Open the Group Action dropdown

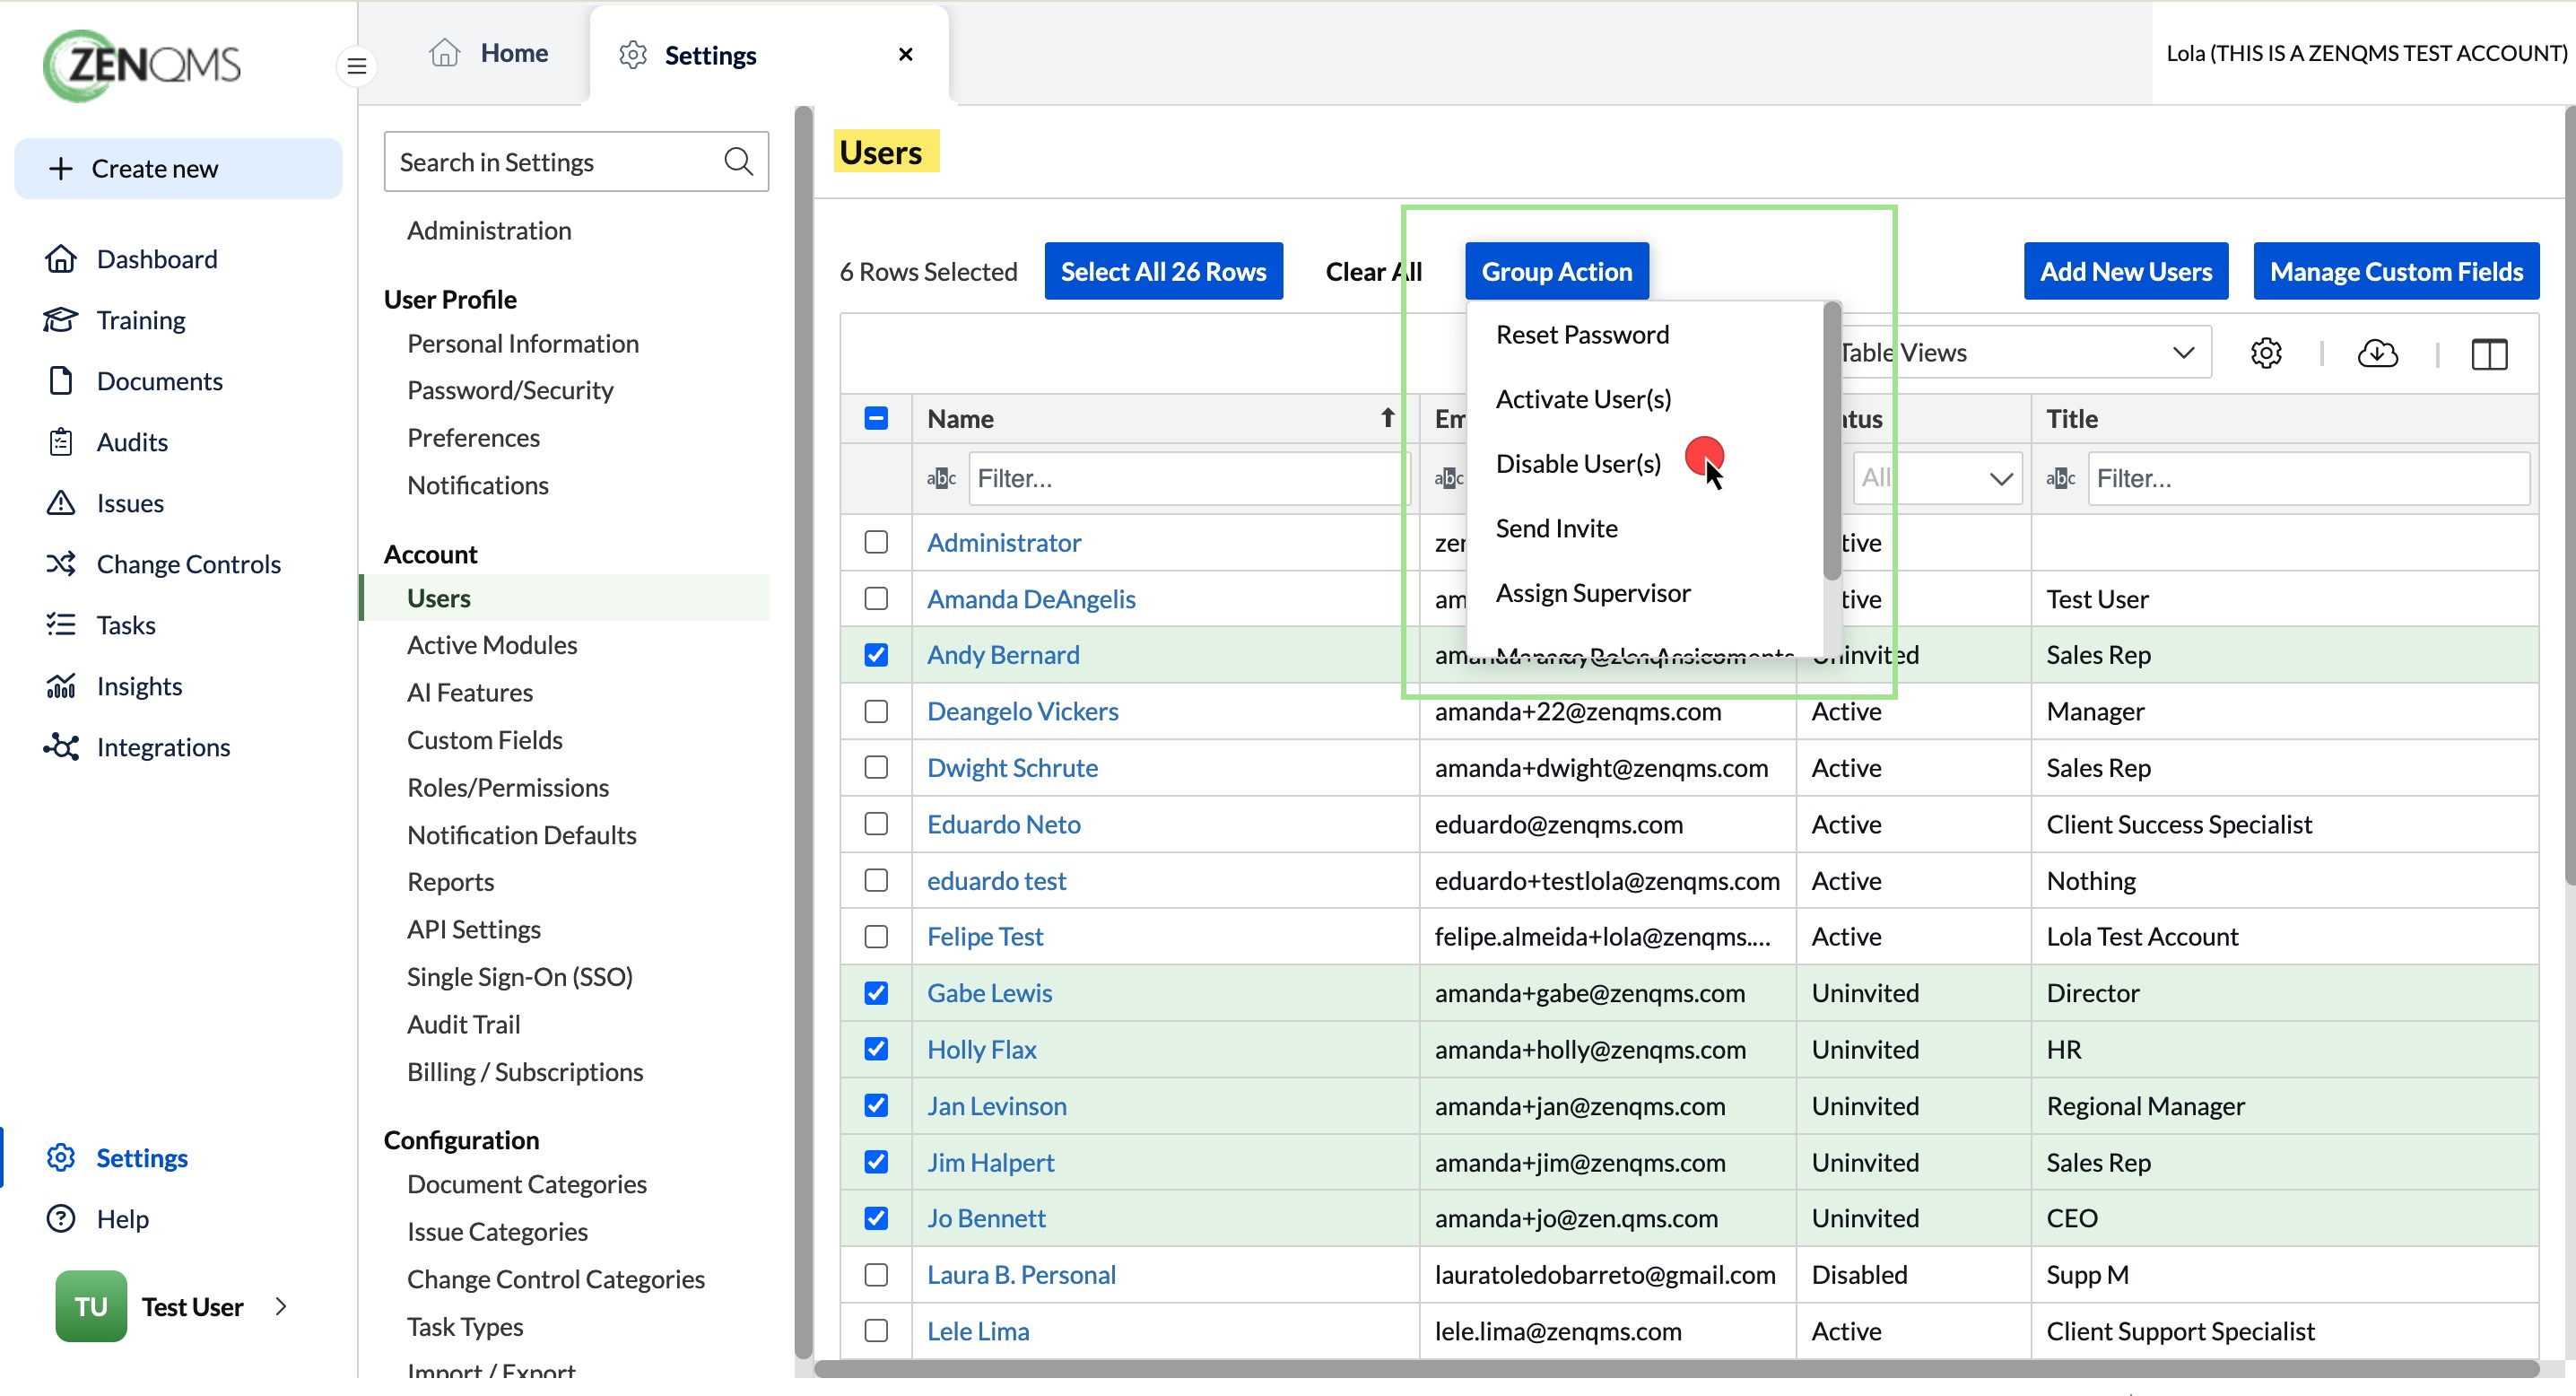[x=1556, y=271]
